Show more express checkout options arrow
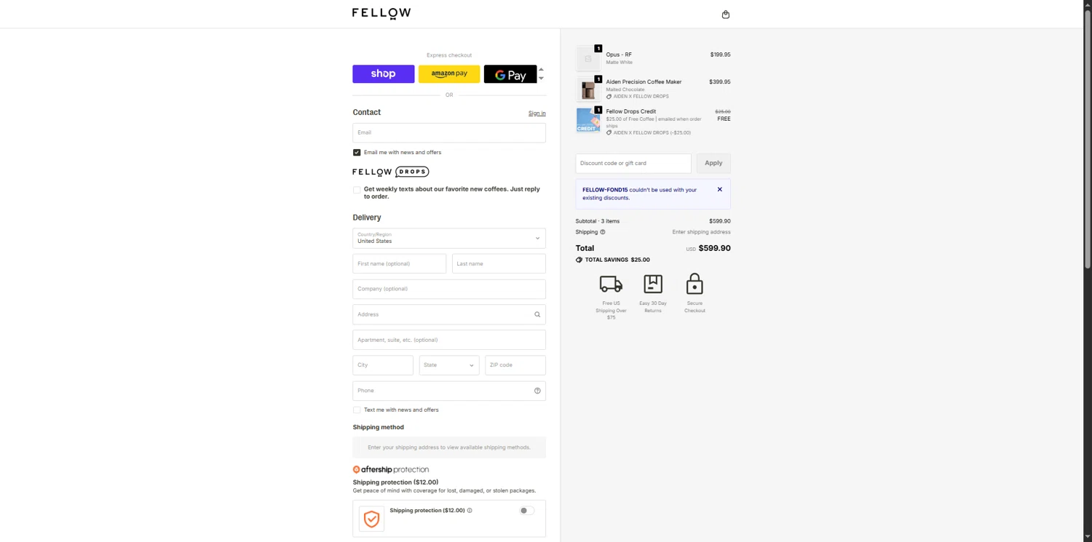The width and height of the screenshot is (1092, 542). 541,78
